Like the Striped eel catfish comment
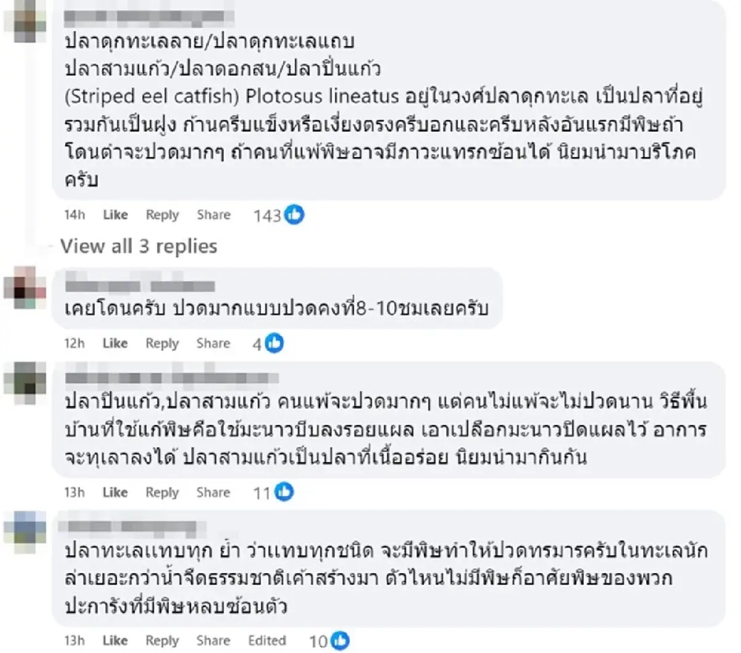This screenshot has height=653, width=741. pyautogui.click(x=115, y=215)
